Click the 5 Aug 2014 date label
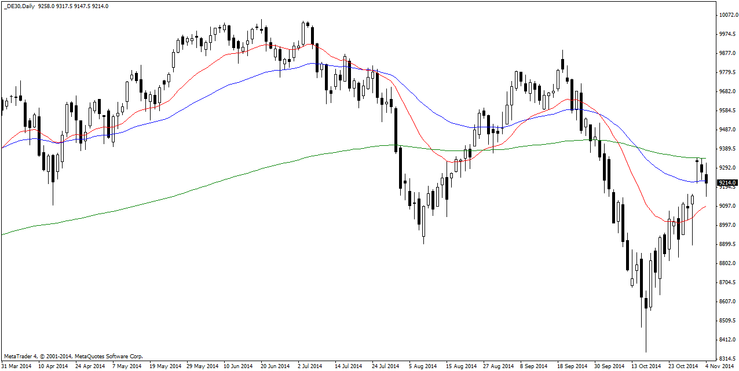Viewport: 739px width, 371px height. 423,366
